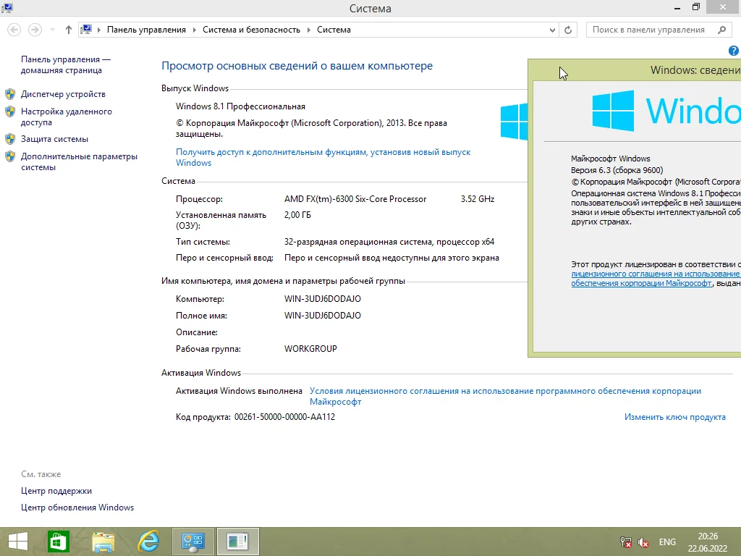Viewport: 741px width, 556px height.
Task: Switch to Control Panel taskbar button
Action: pos(192,542)
